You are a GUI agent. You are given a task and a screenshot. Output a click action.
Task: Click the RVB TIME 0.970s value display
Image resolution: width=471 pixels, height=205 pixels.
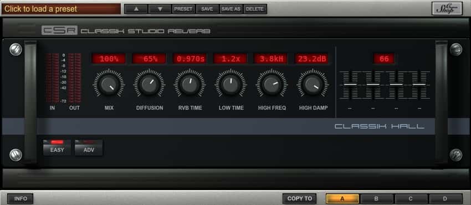[x=190, y=59]
